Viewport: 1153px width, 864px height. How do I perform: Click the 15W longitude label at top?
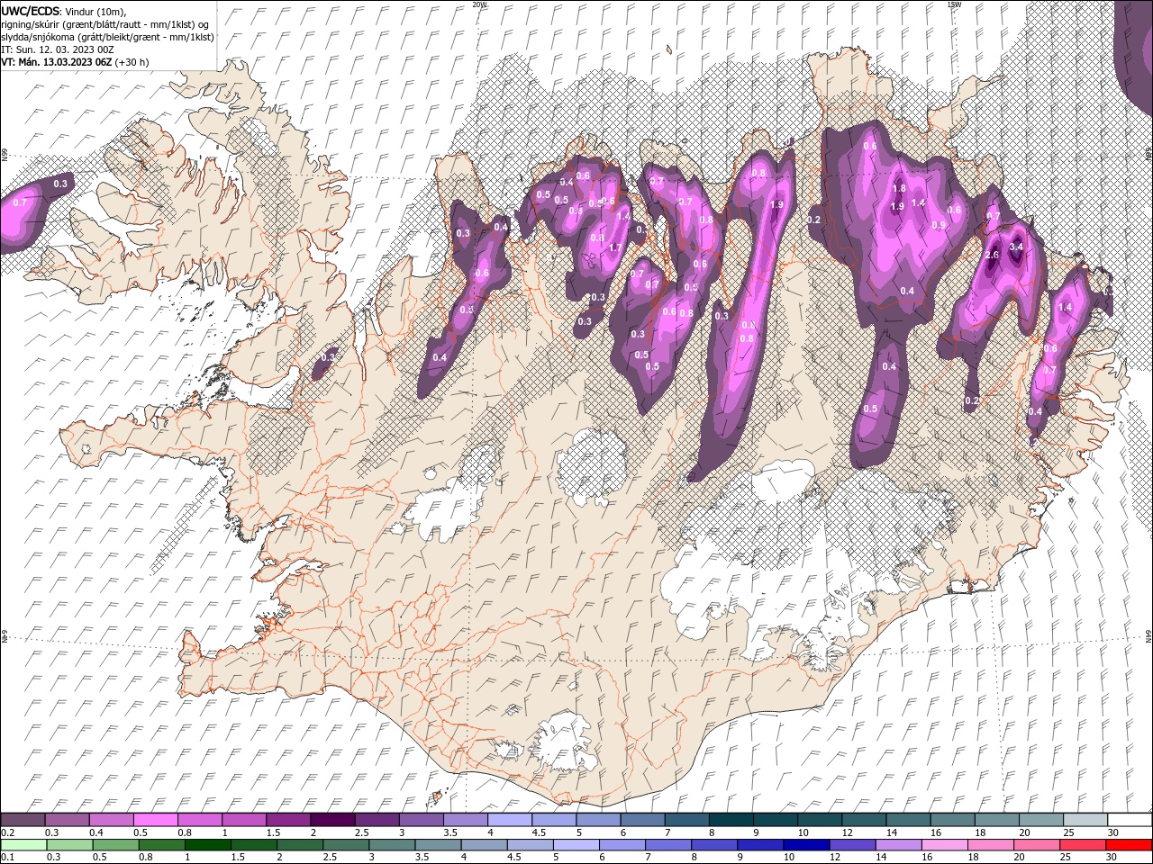click(x=954, y=4)
